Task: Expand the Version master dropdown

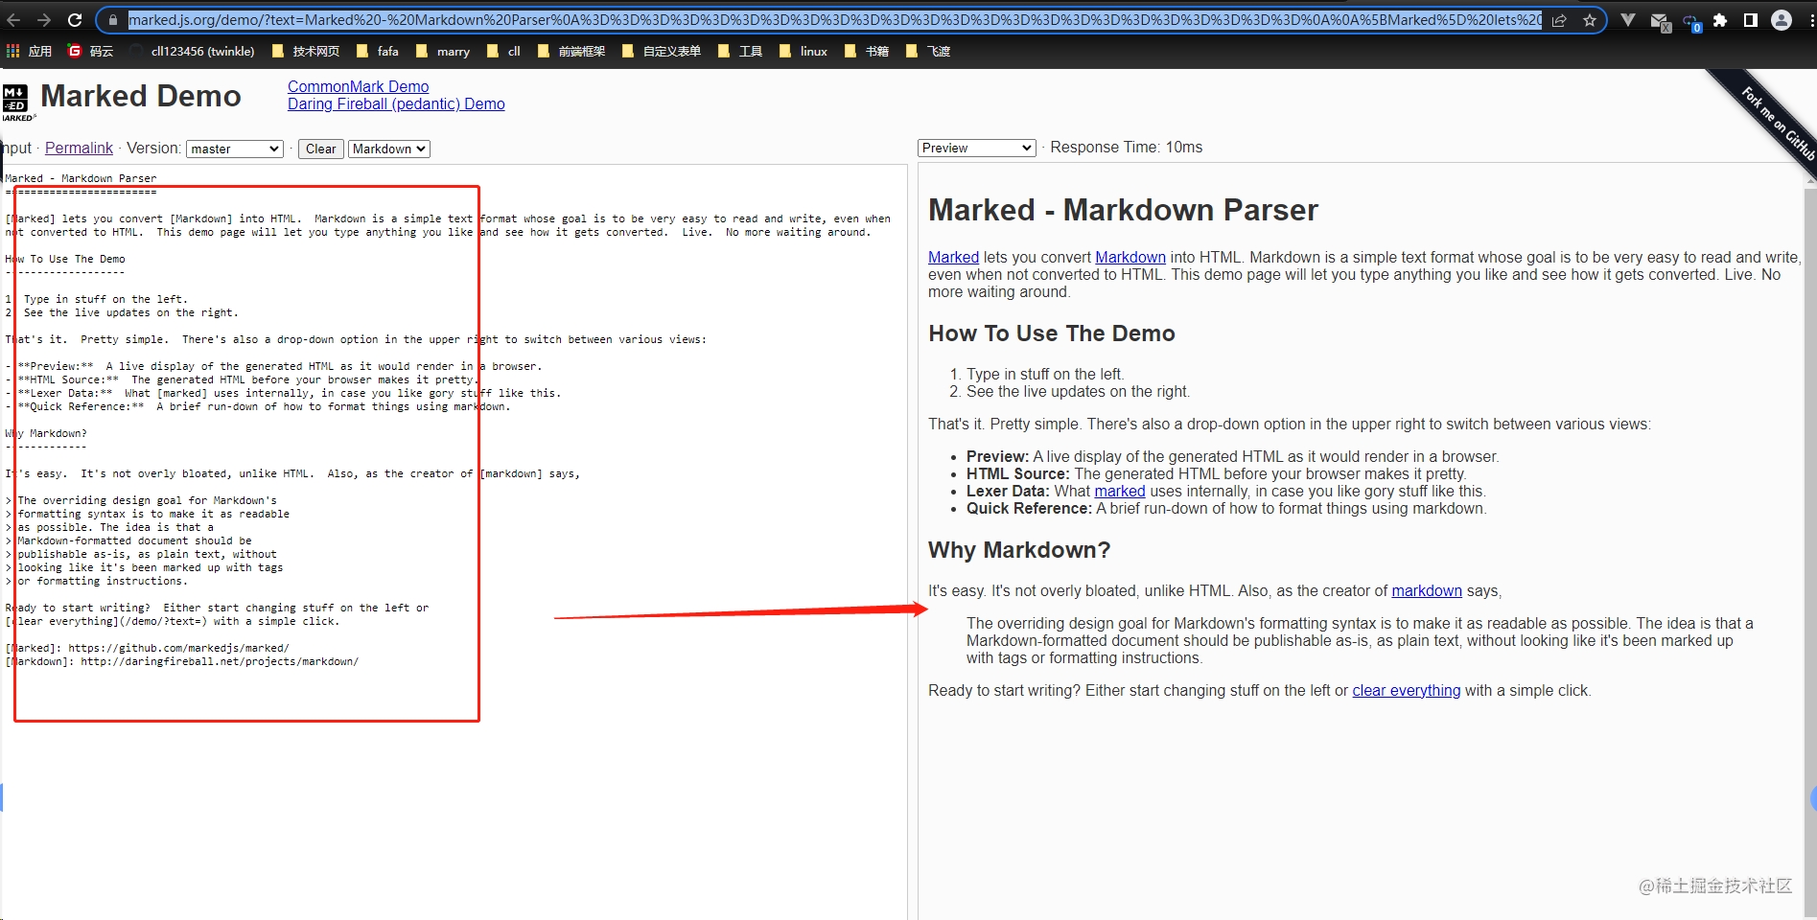Action: point(235,149)
